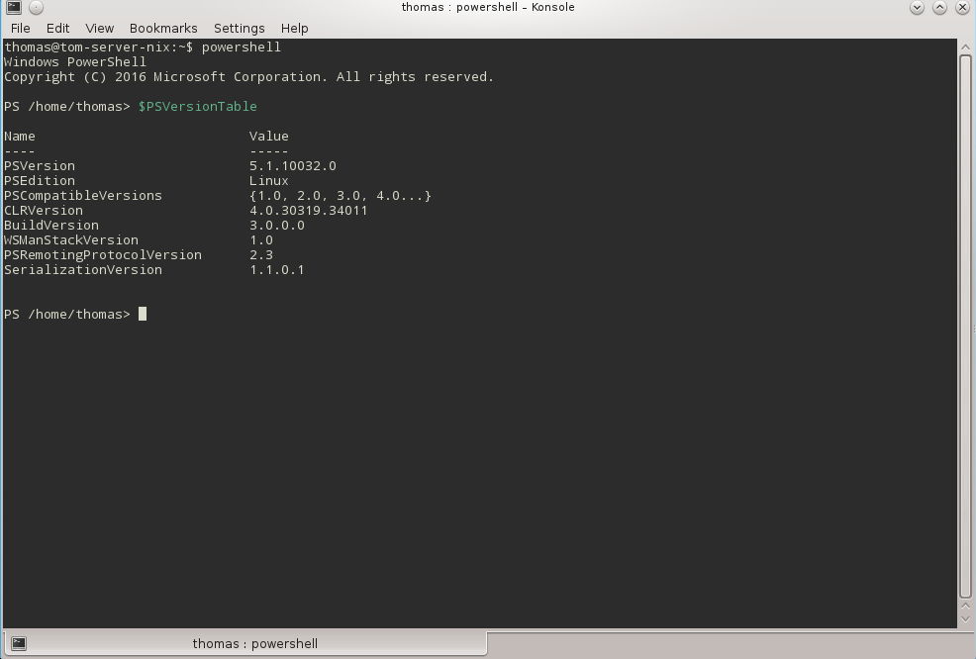The image size is (976, 659).
Task: Click the $PSVersionTable command text
Action: click(197, 107)
